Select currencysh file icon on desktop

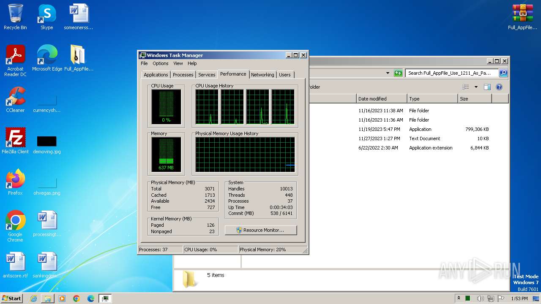(47, 103)
